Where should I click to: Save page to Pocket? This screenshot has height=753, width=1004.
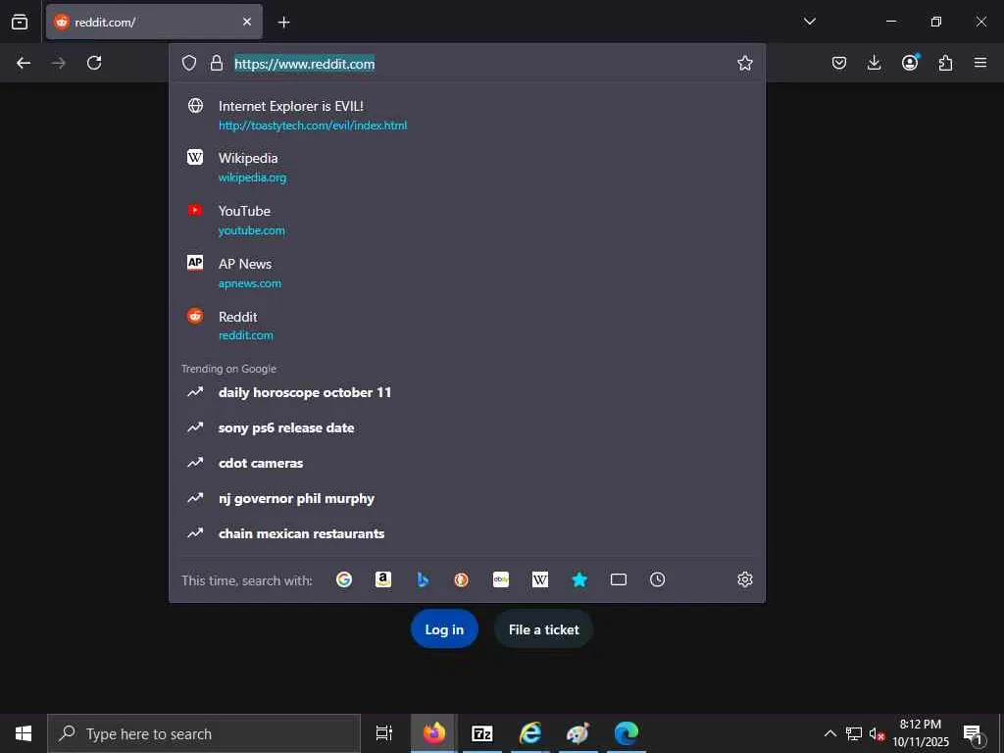839,63
